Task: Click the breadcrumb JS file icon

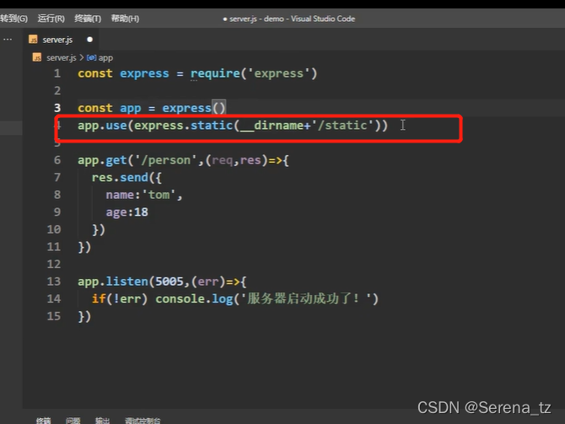Action: click(37, 57)
